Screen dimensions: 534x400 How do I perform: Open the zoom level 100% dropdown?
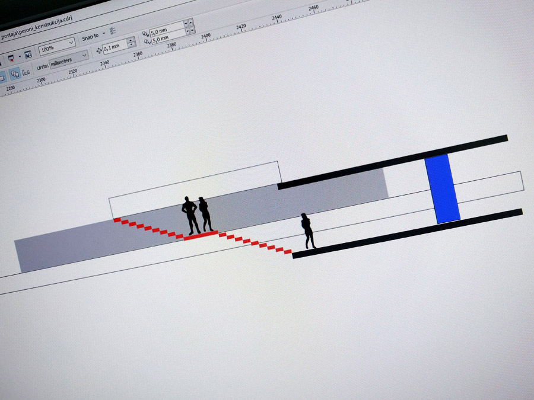71,43
